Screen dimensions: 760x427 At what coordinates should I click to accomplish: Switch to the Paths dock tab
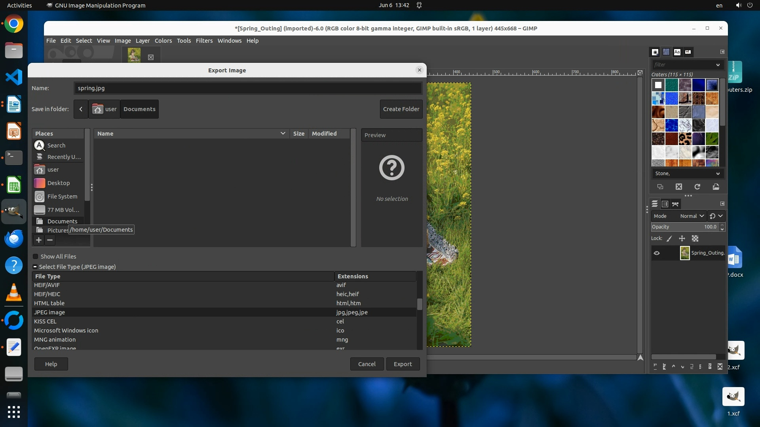coord(676,204)
